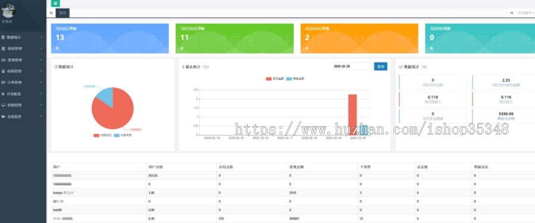
Task: Click the 码商管理 user circle icon
Action: point(3,71)
